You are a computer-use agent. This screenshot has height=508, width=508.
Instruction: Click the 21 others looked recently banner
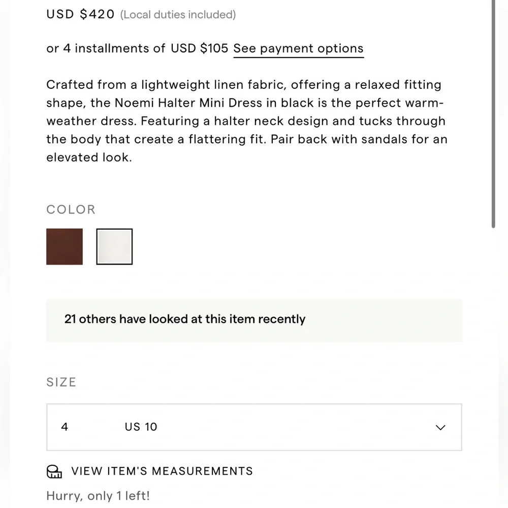click(x=254, y=320)
